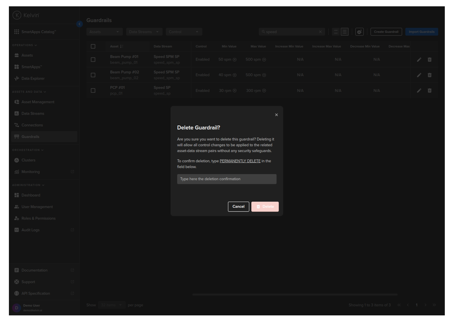Viewport: 454px width, 322px height.
Task: Toggle the select-all checkbox in the table header
Action: tap(93, 46)
